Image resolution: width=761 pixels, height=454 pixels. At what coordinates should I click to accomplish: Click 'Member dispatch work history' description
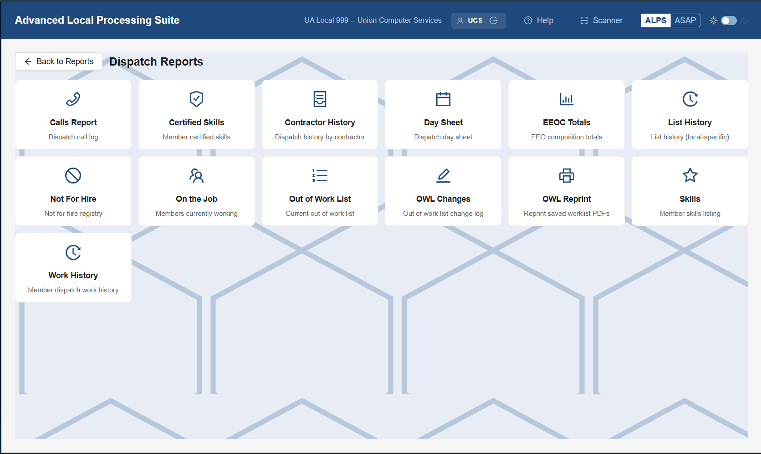[x=73, y=290]
